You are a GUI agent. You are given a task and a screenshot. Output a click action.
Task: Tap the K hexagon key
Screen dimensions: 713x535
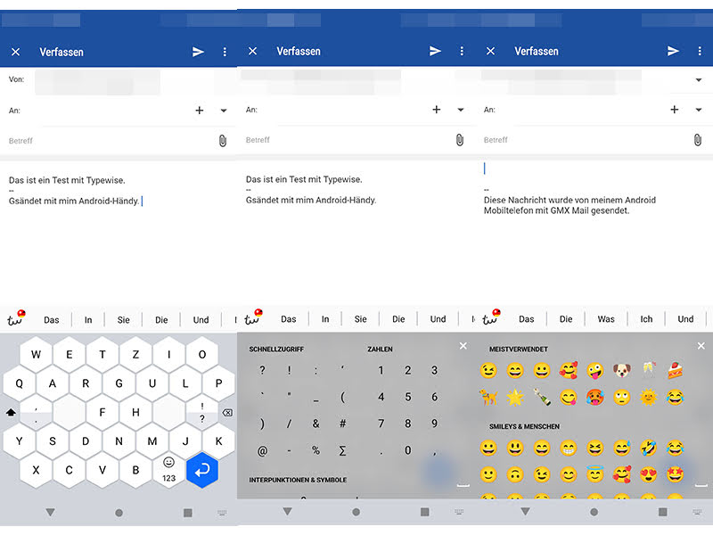218,441
